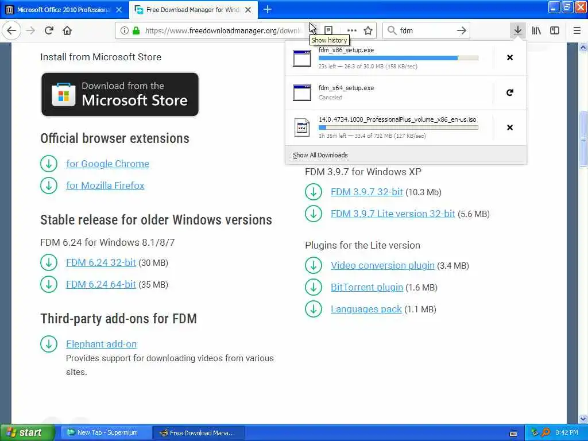This screenshot has width=588, height=441.
Task: Click download icon beside BitTorrent plugin
Action: (314, 287)
